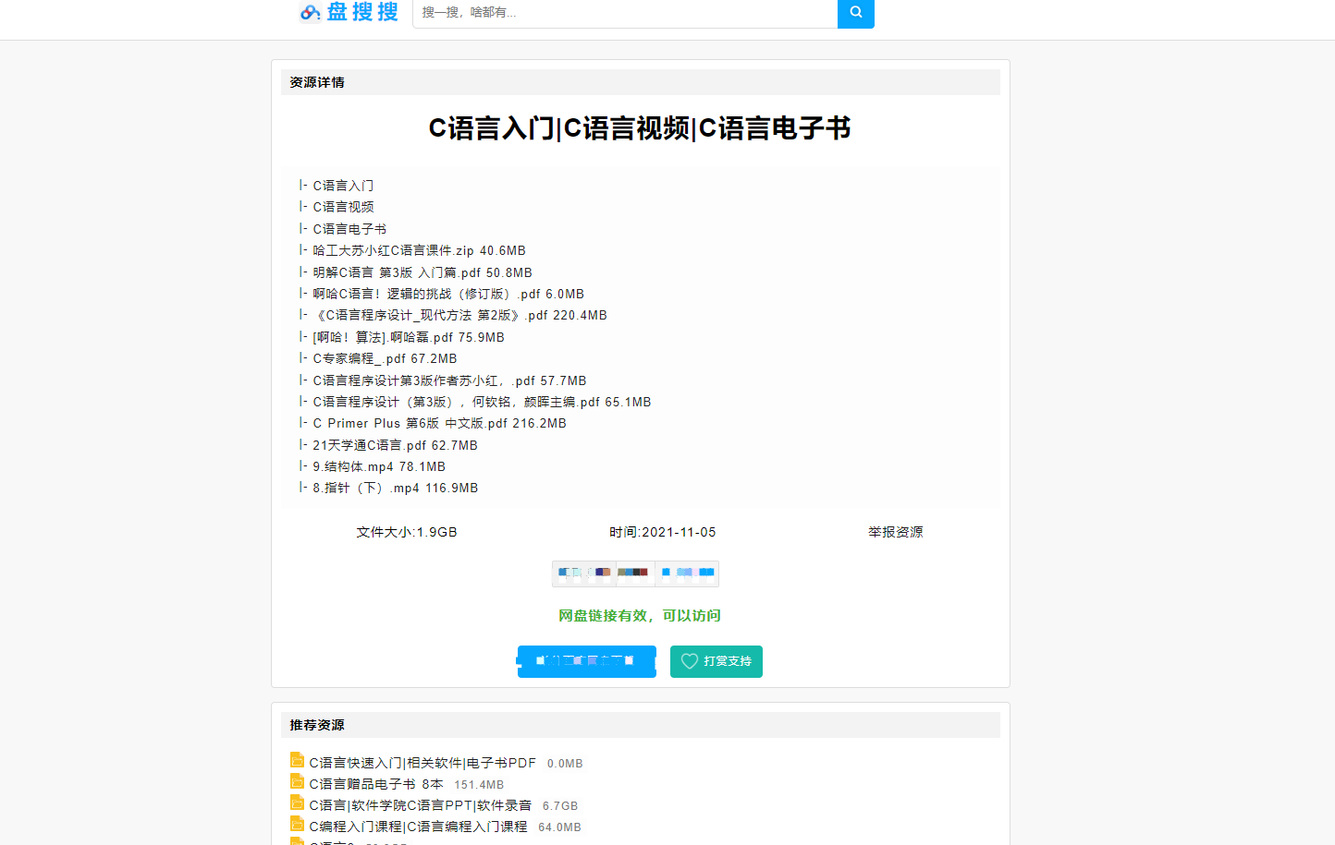Click tree row C语言视频

[x=343, y=207]
